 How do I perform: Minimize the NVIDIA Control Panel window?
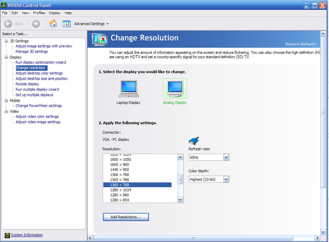[x=307, y=5]
